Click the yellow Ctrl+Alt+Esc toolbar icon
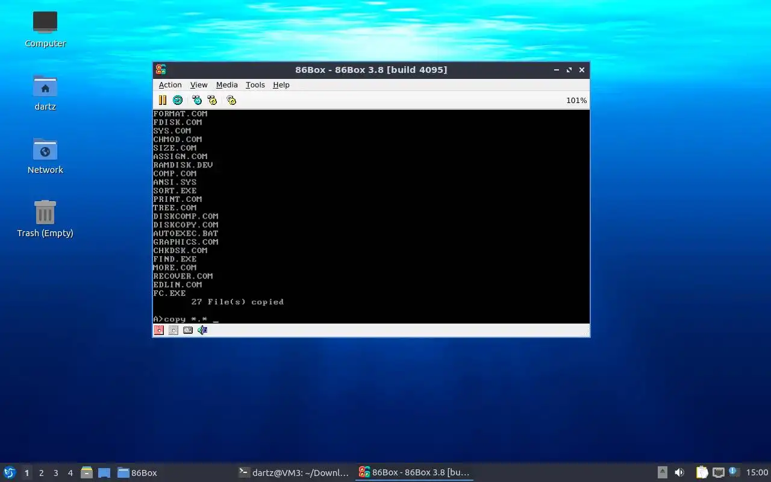 pyautogui.click(x=212, y=100)
